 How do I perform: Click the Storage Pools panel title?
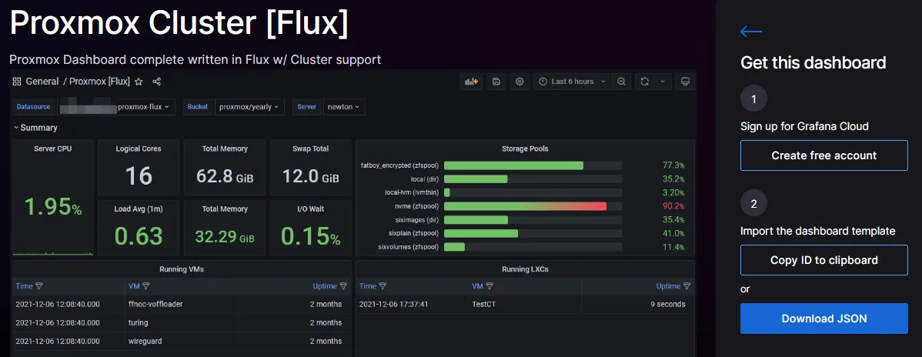point(525,148)
